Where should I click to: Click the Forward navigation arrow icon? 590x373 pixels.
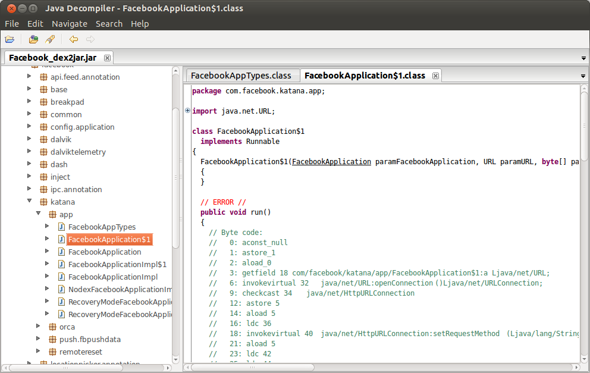coord(89,39)
